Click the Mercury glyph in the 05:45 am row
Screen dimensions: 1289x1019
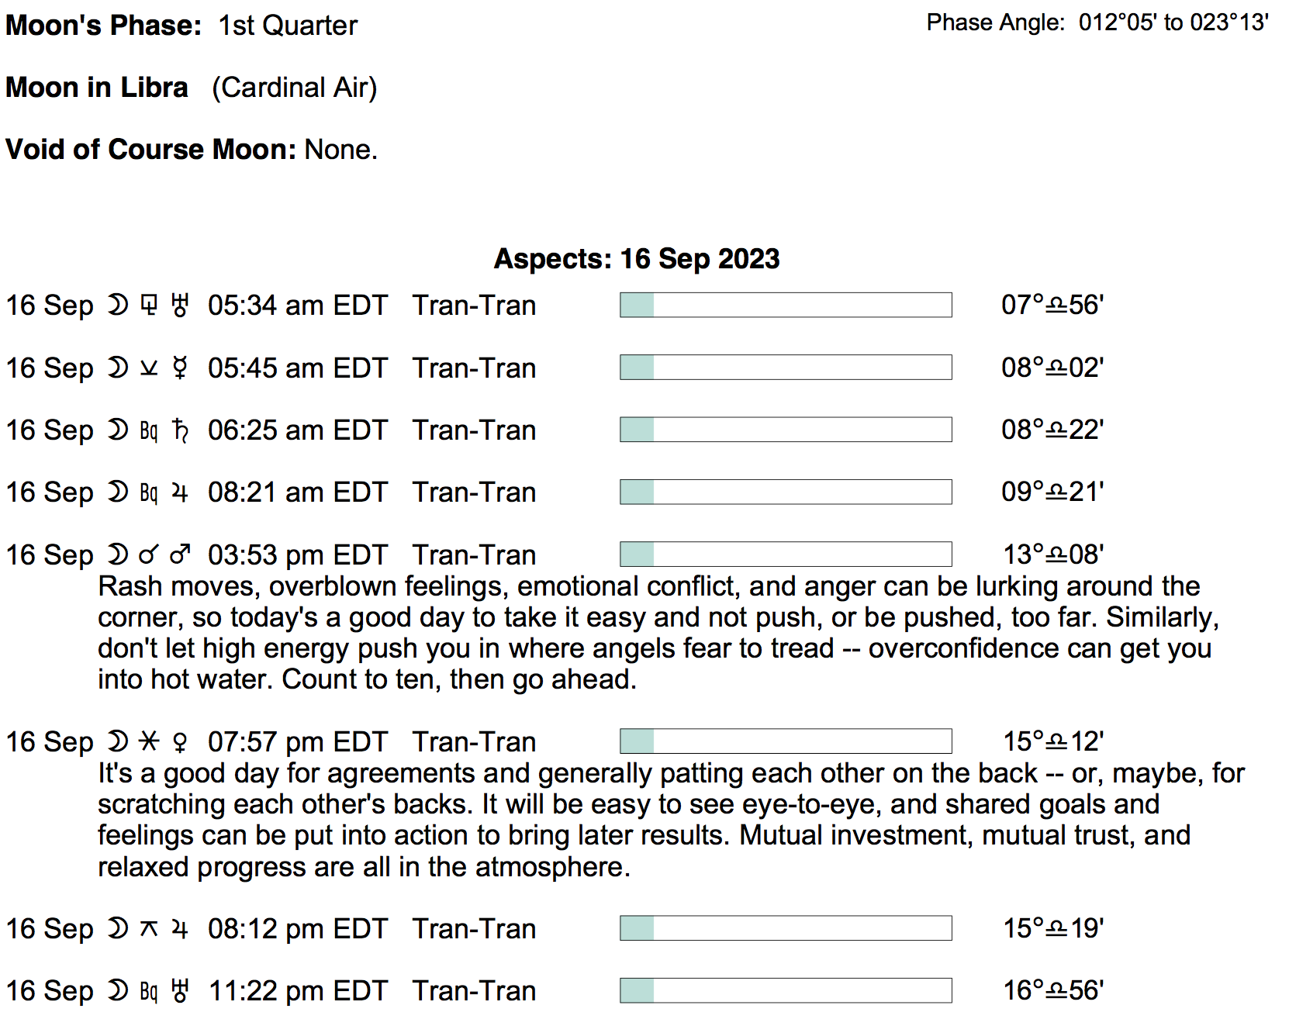pos(180,368)
